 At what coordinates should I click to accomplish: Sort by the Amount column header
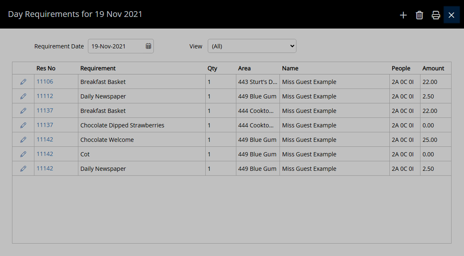[433, 68]
